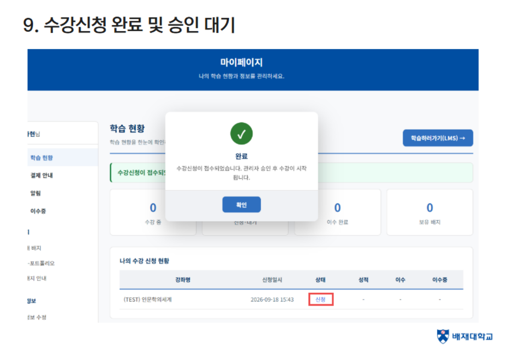Click the 완료 title in the dialog
Viewport: 506px width, 357px height.
click(x=242, y=156)
